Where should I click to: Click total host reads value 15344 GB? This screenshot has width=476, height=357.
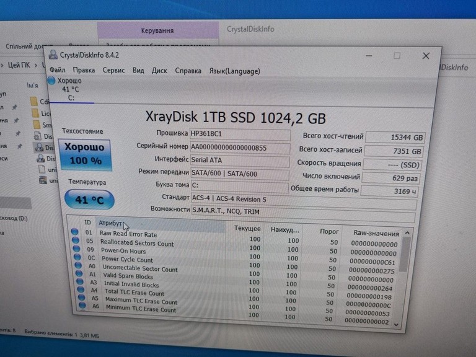click(x=395, y=137)
